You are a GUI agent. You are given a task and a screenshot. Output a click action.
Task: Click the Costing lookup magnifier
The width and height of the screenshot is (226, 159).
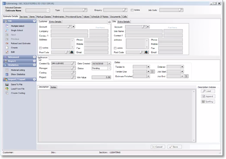(x=73, y=73)
